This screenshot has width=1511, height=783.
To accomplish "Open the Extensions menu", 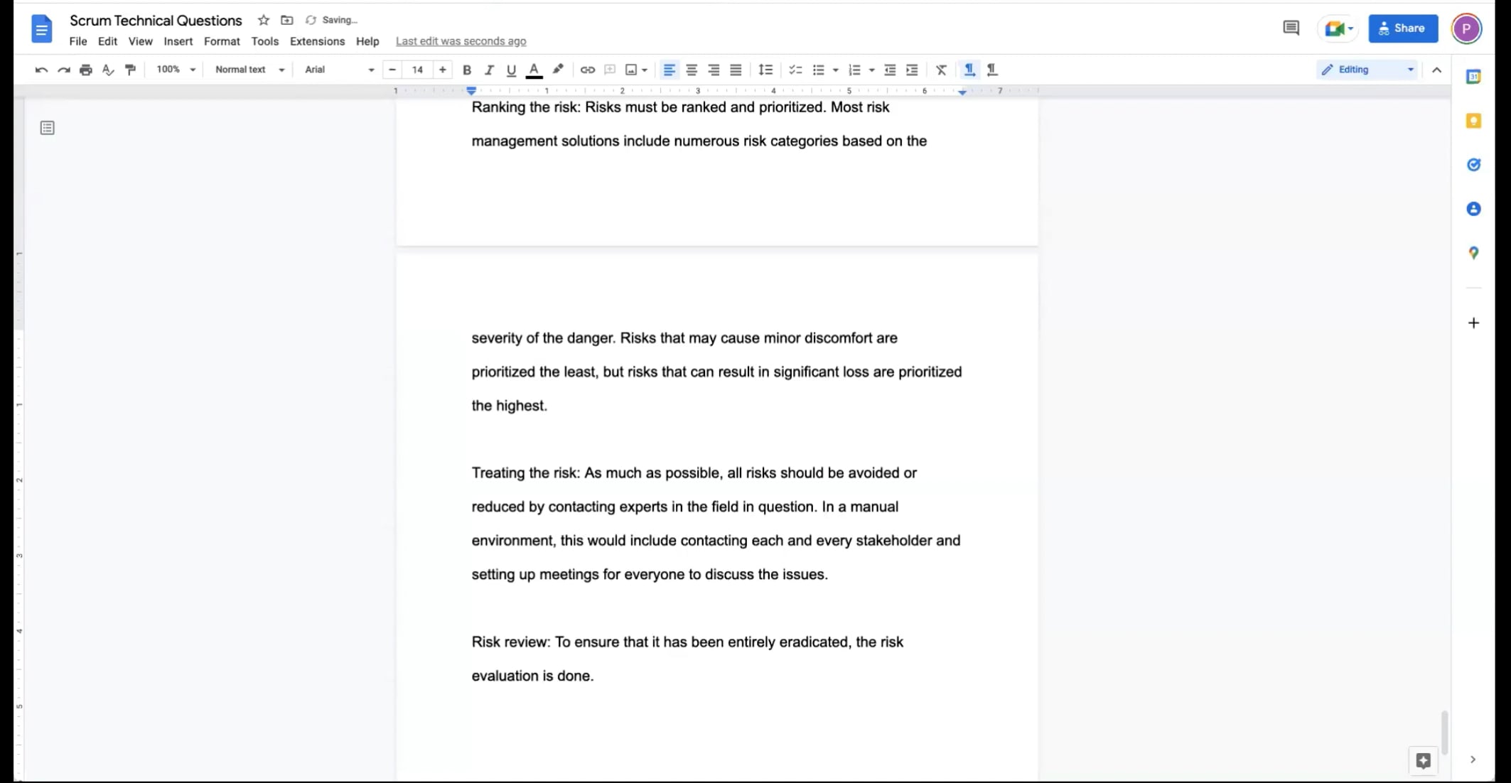I will pyautogui.click(x=317, y=41).
